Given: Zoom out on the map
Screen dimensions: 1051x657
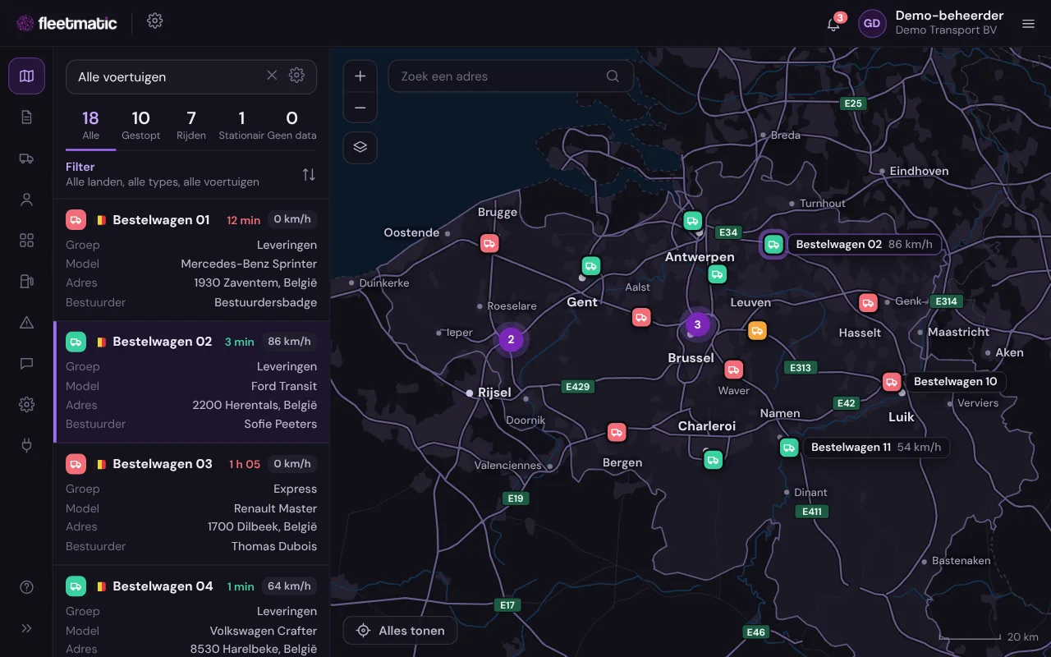Looking at the screenshot, I should click(x=360, y=108).
